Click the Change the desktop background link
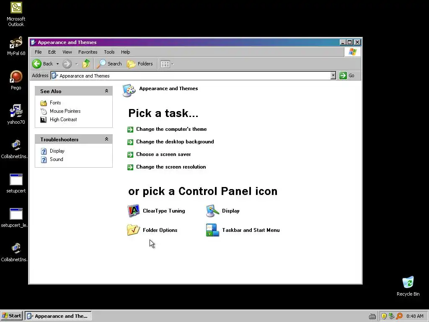 point(175,142)
